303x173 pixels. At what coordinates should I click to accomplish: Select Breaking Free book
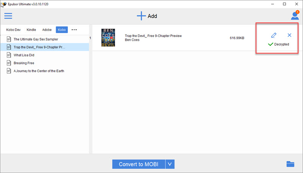(x=45, y=63)
